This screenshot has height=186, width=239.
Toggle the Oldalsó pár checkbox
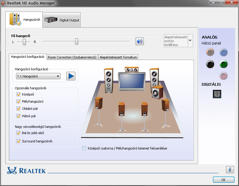(x=18, y=109)
